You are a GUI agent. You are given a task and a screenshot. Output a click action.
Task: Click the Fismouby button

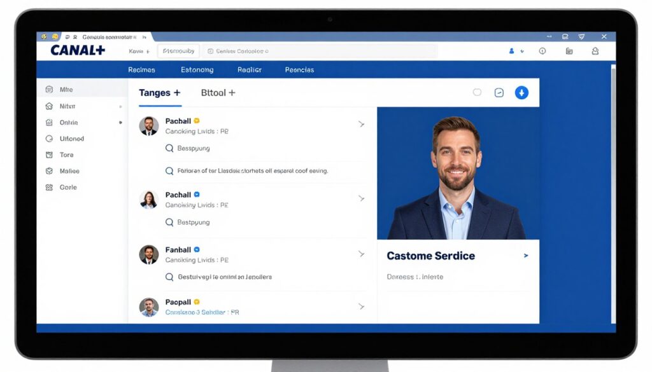click(x=178, y=51)
